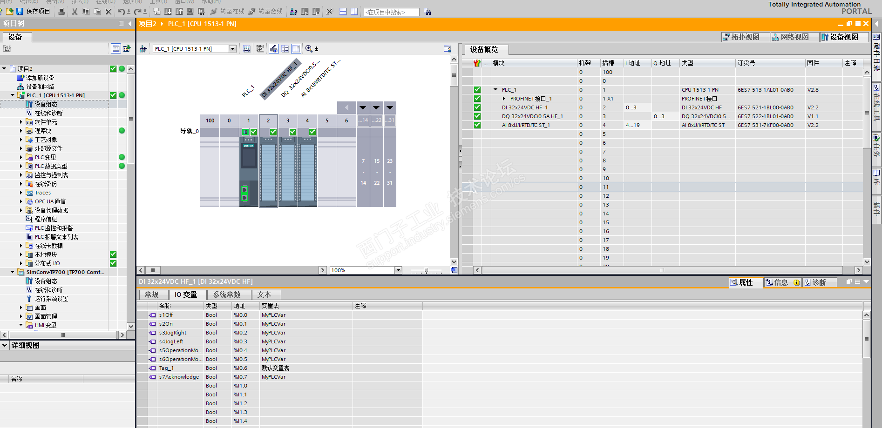
Task: Click the Accessible devices icon
Action: click(293, 11)
